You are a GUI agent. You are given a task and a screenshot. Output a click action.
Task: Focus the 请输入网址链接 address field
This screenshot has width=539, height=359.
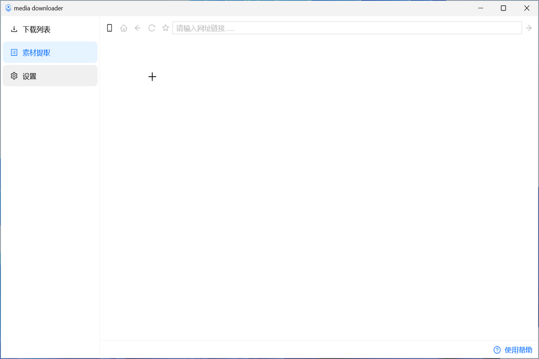347,28
